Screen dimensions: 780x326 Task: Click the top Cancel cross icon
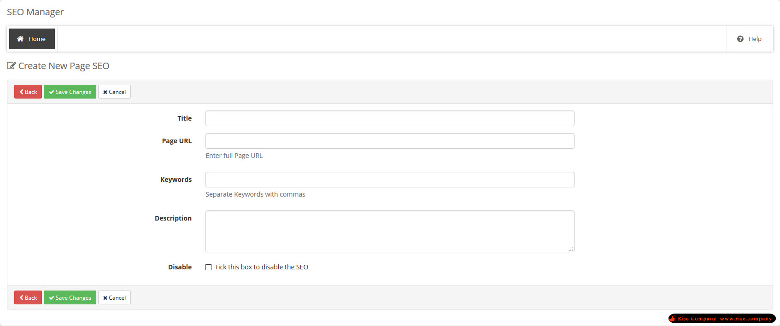click(x=105, y=92)
